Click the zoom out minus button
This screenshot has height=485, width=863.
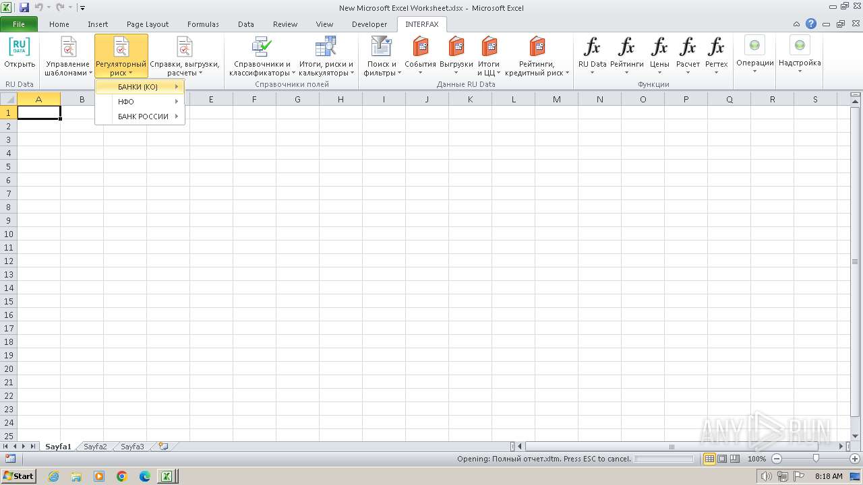click(x=776, y=459)
